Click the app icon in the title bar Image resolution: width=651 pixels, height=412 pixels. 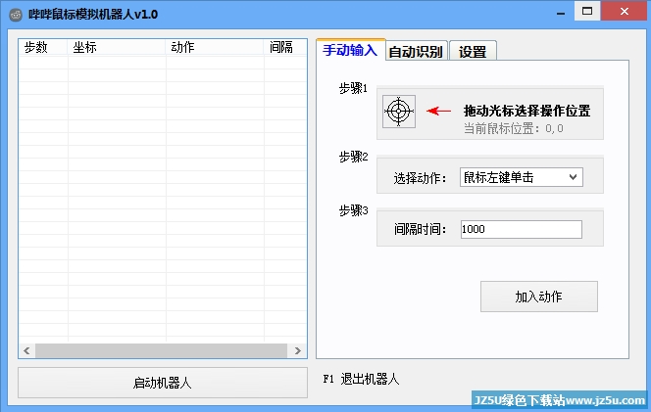(x=16, y=15)
